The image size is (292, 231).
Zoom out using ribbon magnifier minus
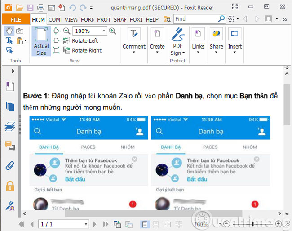66,31
